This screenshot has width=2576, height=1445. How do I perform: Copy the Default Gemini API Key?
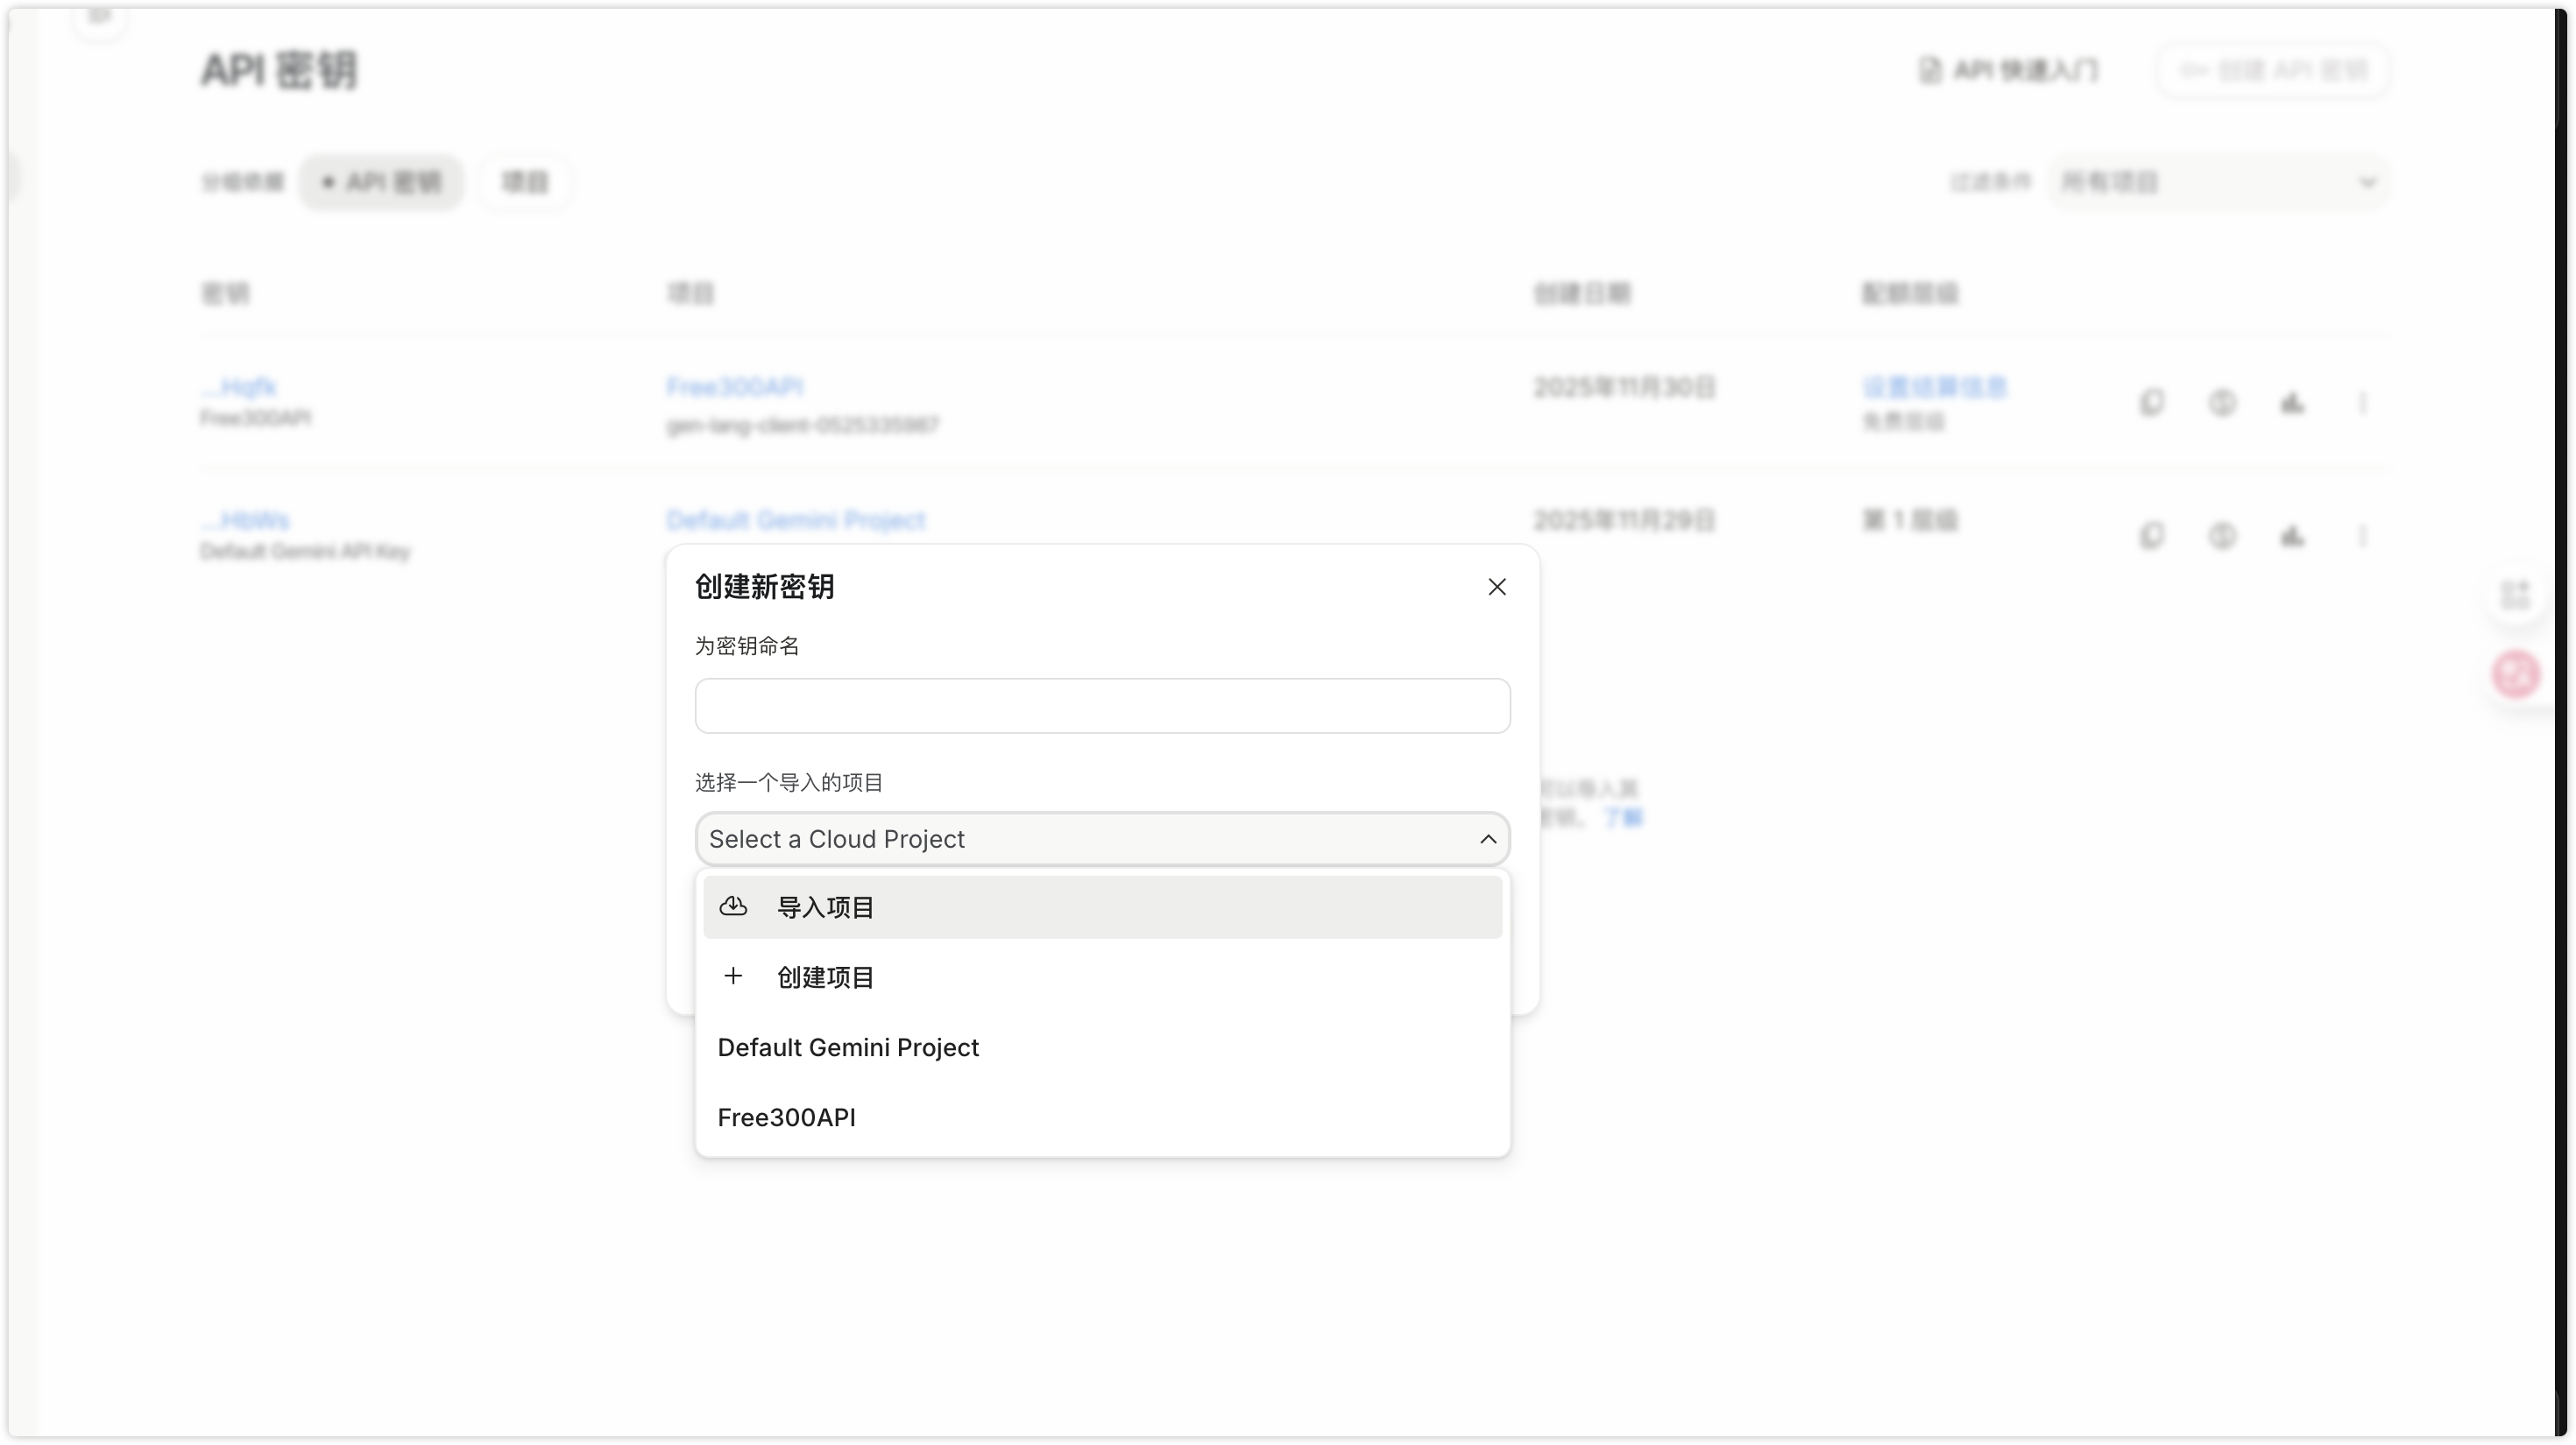[2152, 536]
